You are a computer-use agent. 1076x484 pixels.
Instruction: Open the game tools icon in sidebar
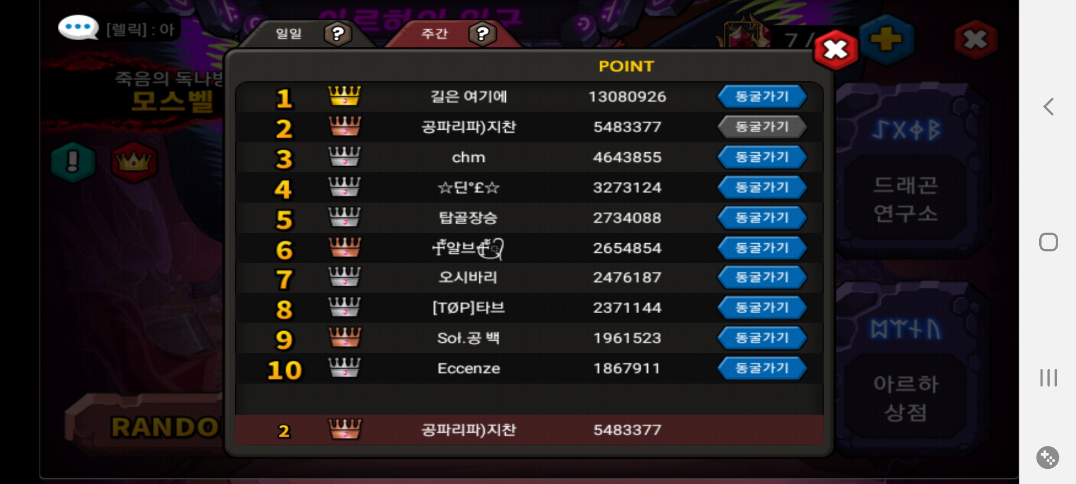[x=1048, y=458]
